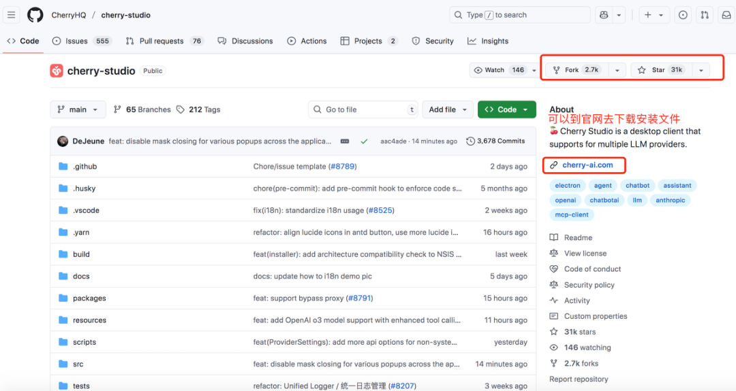
Task: Expand the Add file dropdown
Action: click(447, 109)
